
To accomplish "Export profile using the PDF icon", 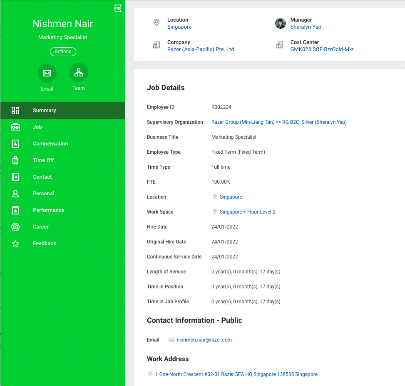I will pos(117,8).
